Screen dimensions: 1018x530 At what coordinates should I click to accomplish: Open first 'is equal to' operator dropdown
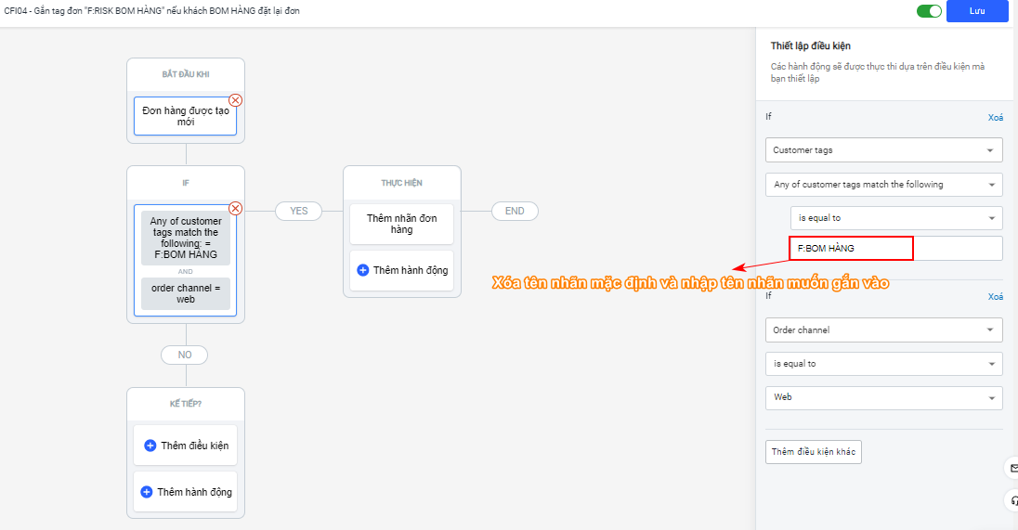click(x=895, y=218)
